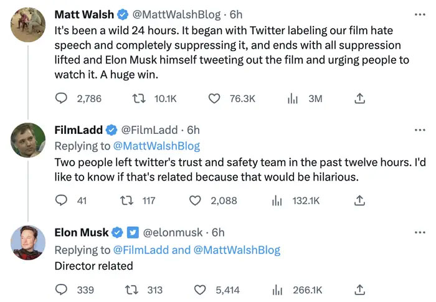Open Elon Musk's profile picture

(x=29, y=243)
